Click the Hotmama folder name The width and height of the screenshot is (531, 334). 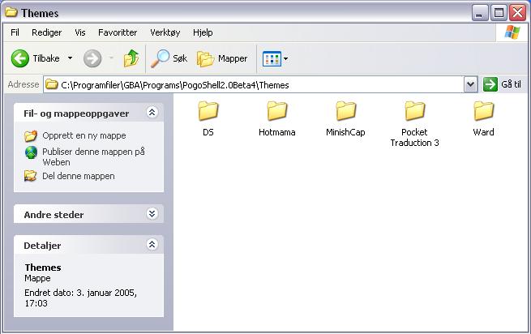[x=277, y=132]
